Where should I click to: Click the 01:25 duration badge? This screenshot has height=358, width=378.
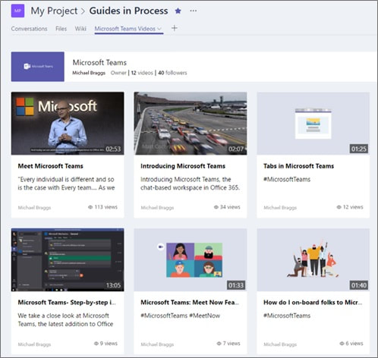pos(359,149)
